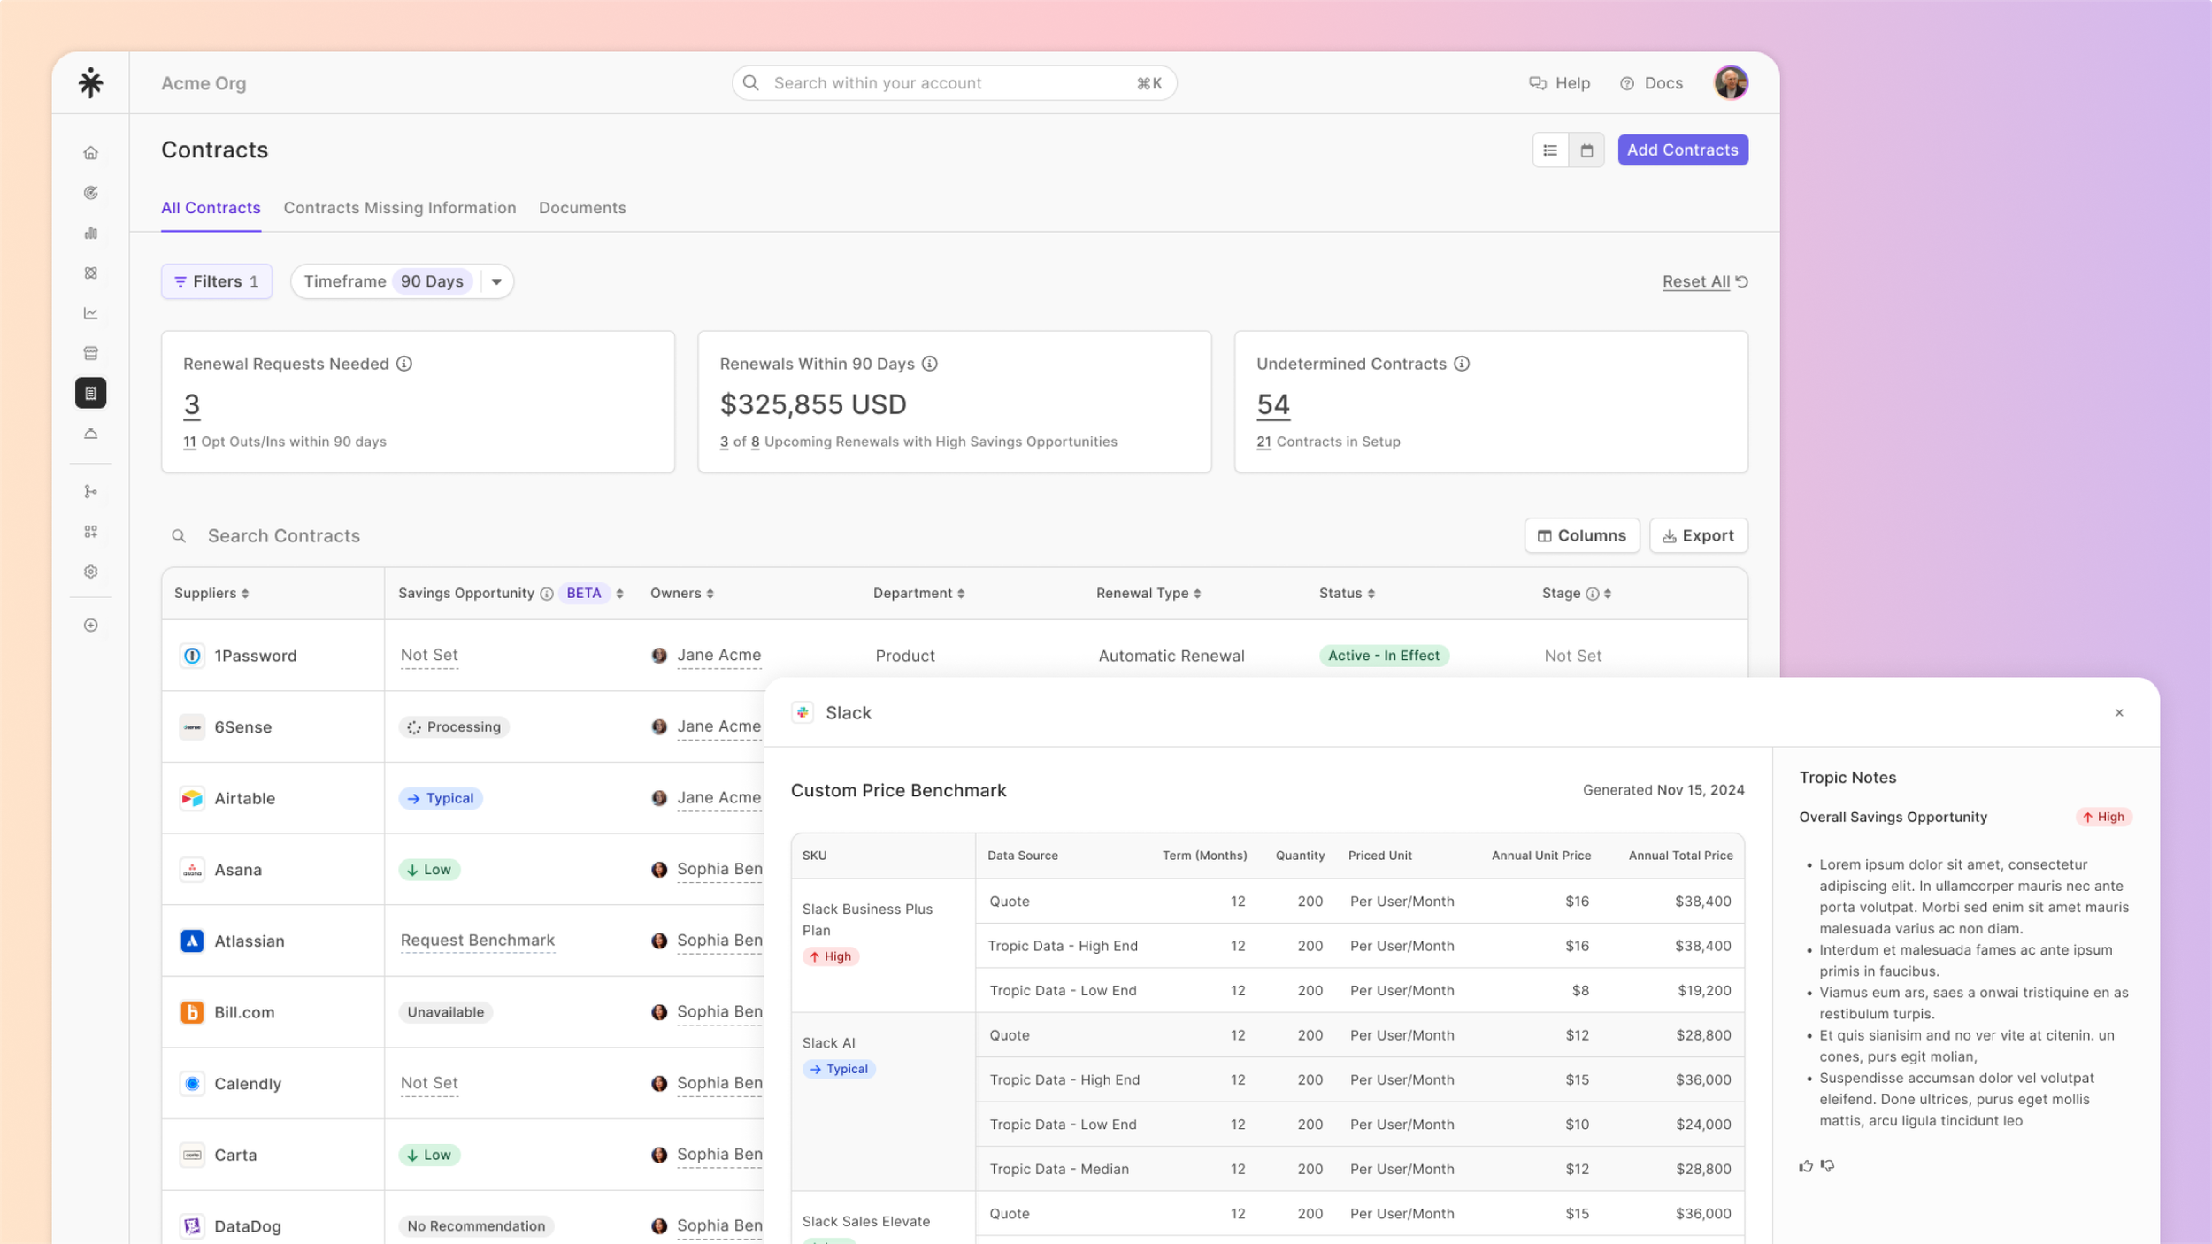2212x1244 pixels.
Task: Open the settings gear in sidebar
Action: 90,572
